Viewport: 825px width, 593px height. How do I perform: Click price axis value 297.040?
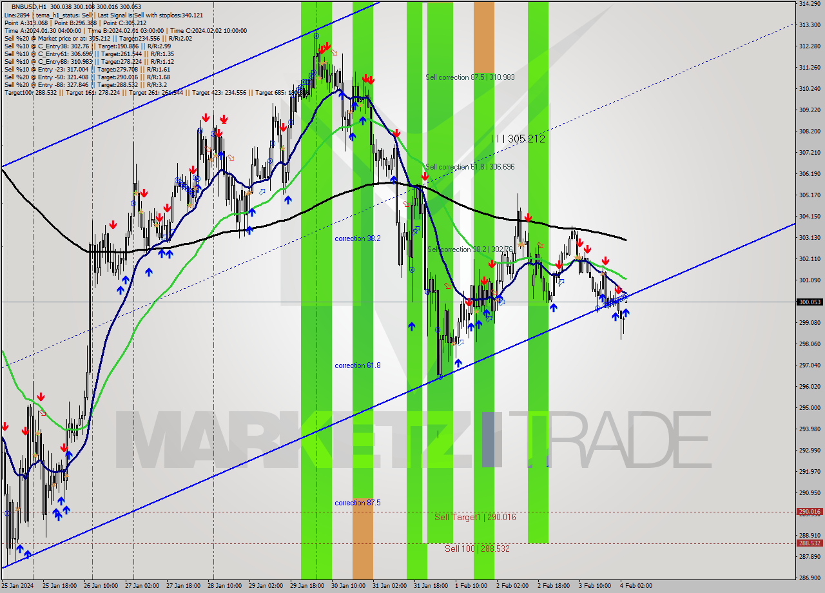pyautogui.click(x=810, y=365)
